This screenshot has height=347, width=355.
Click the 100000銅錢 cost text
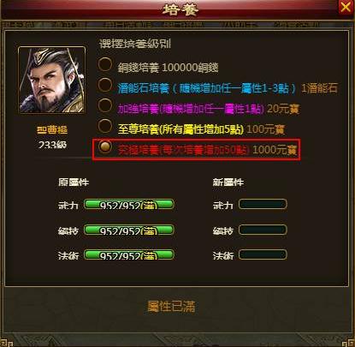point(190,68)
